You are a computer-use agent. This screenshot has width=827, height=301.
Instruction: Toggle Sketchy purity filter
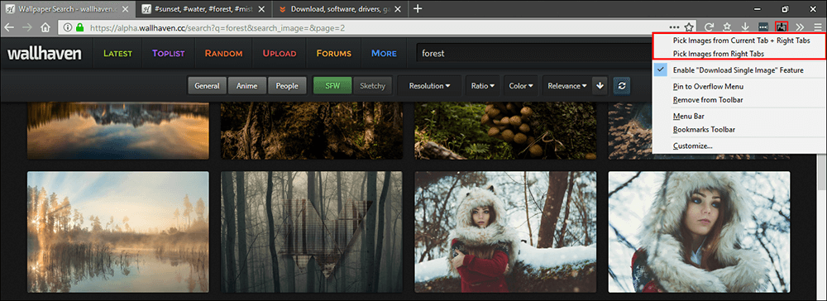click(x=372, y=86)
